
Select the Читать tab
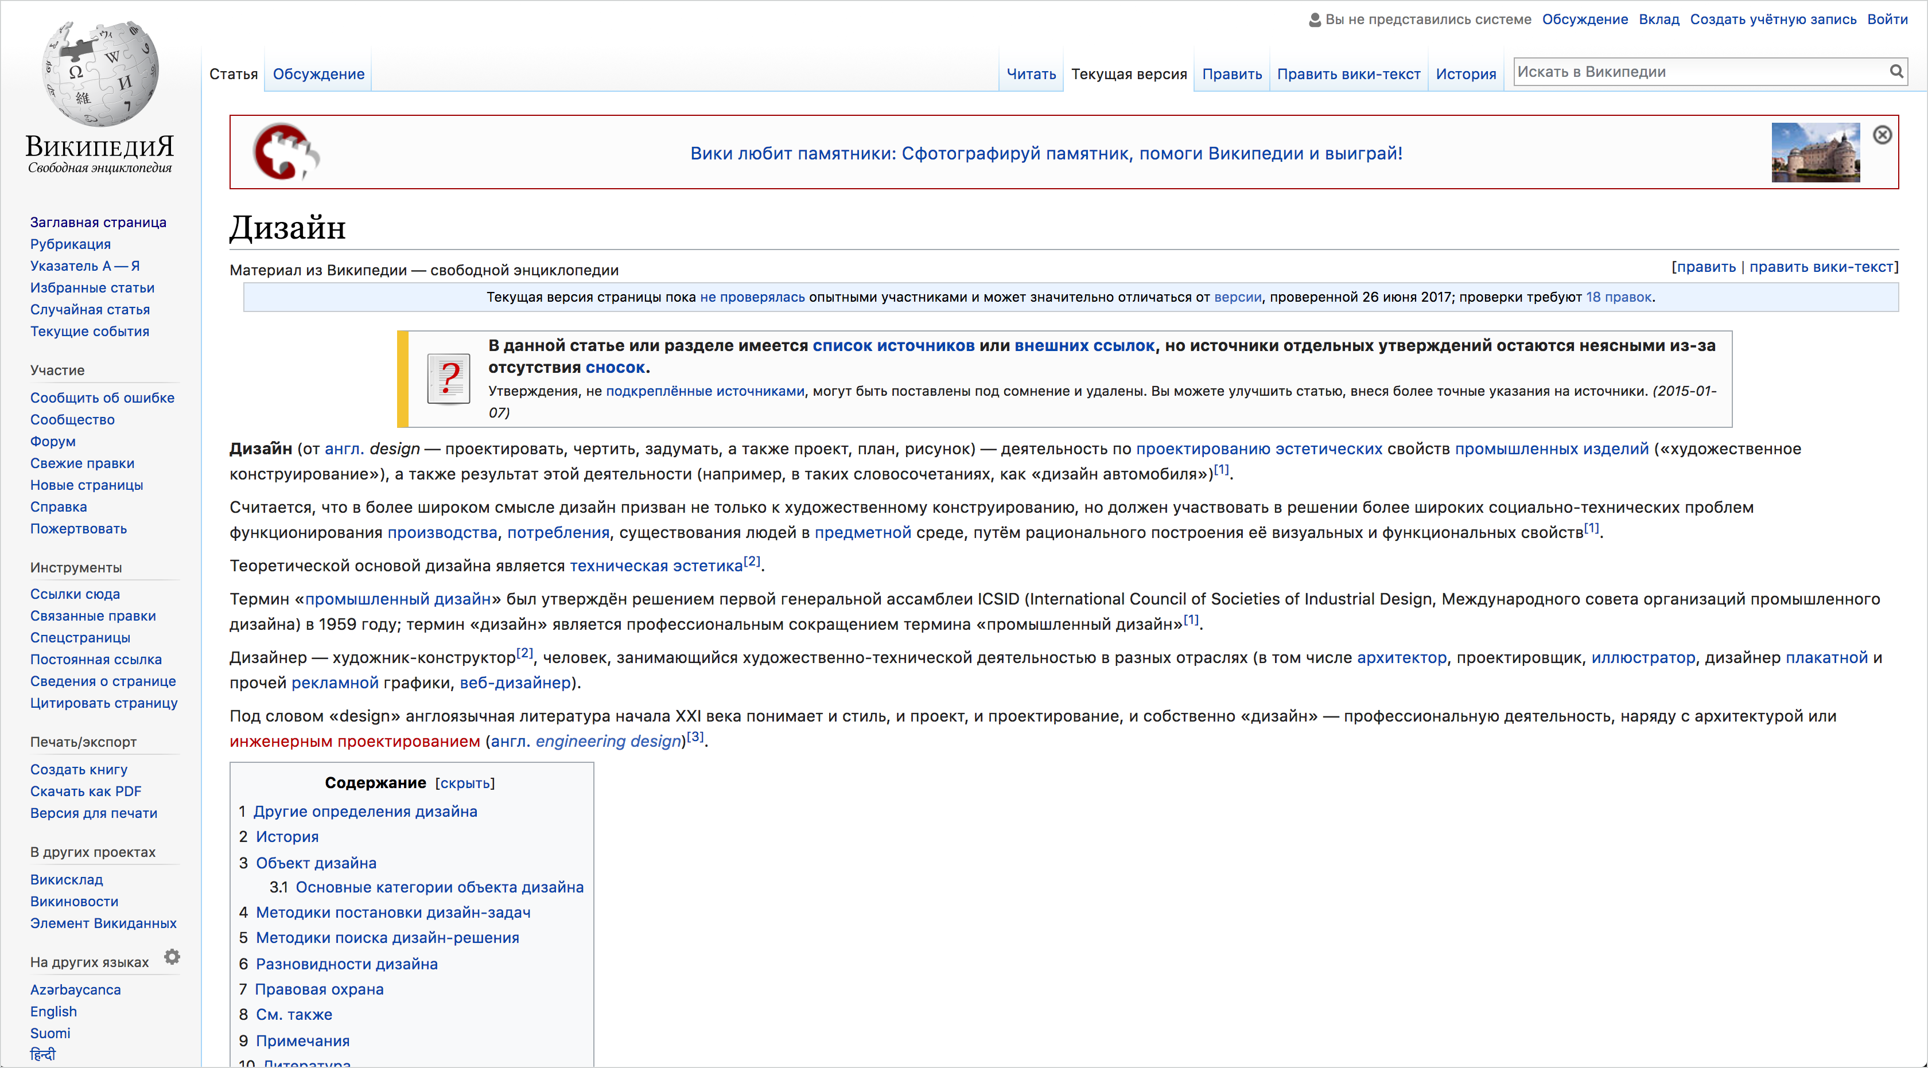pyautogui.click(x=1031, y=74)
